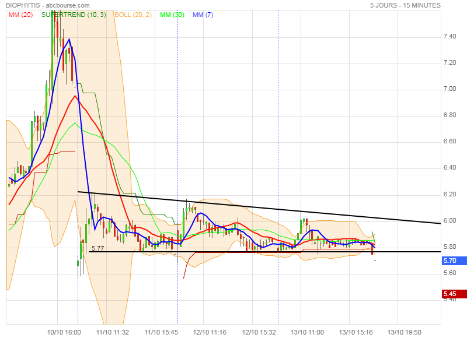The width and height of the screenshot is (467, 338).
Task: Click the 6.60 price axis value
Action: click(x=449, y=141)
